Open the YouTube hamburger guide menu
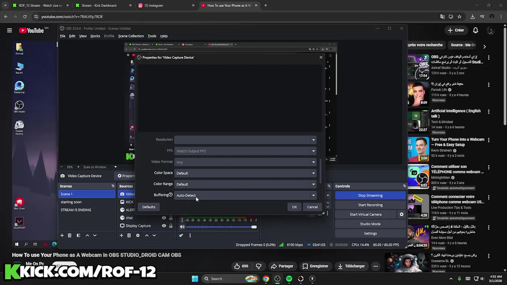507x285 pixels. pyautogui.click(x=9, y=30)
